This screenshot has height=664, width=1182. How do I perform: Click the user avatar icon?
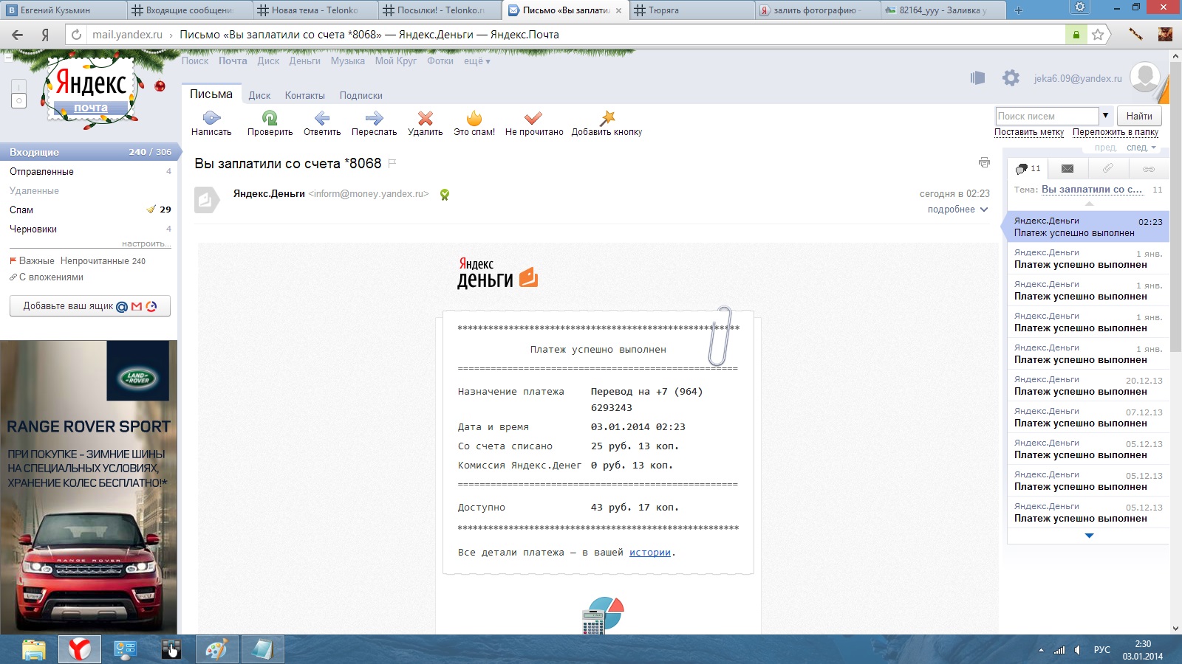(x=1145, y=77)
